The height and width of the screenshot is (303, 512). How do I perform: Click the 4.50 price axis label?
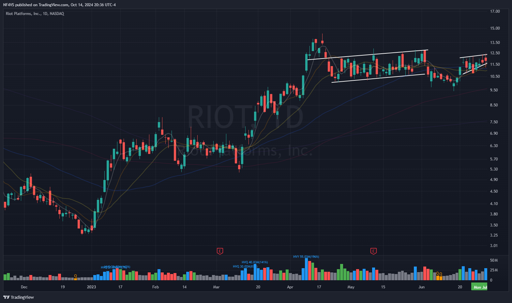(x=494, y=191)
